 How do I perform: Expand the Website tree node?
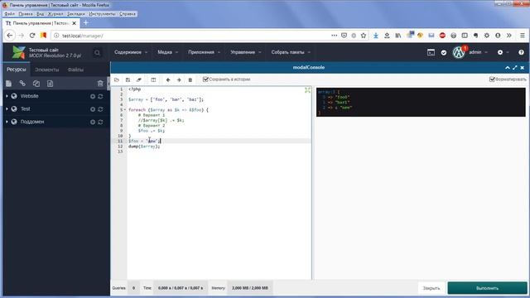coord(7,96)
